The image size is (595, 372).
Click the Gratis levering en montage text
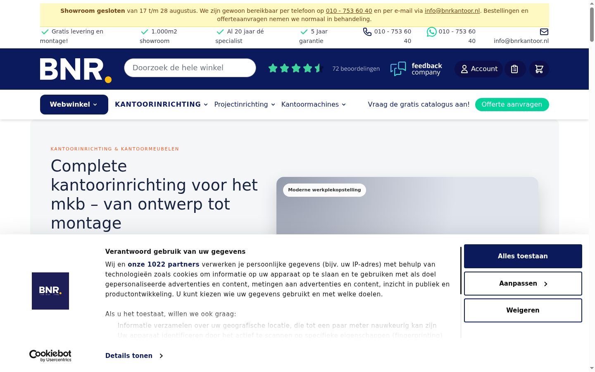pyautogui.click(x=71, y=36)
